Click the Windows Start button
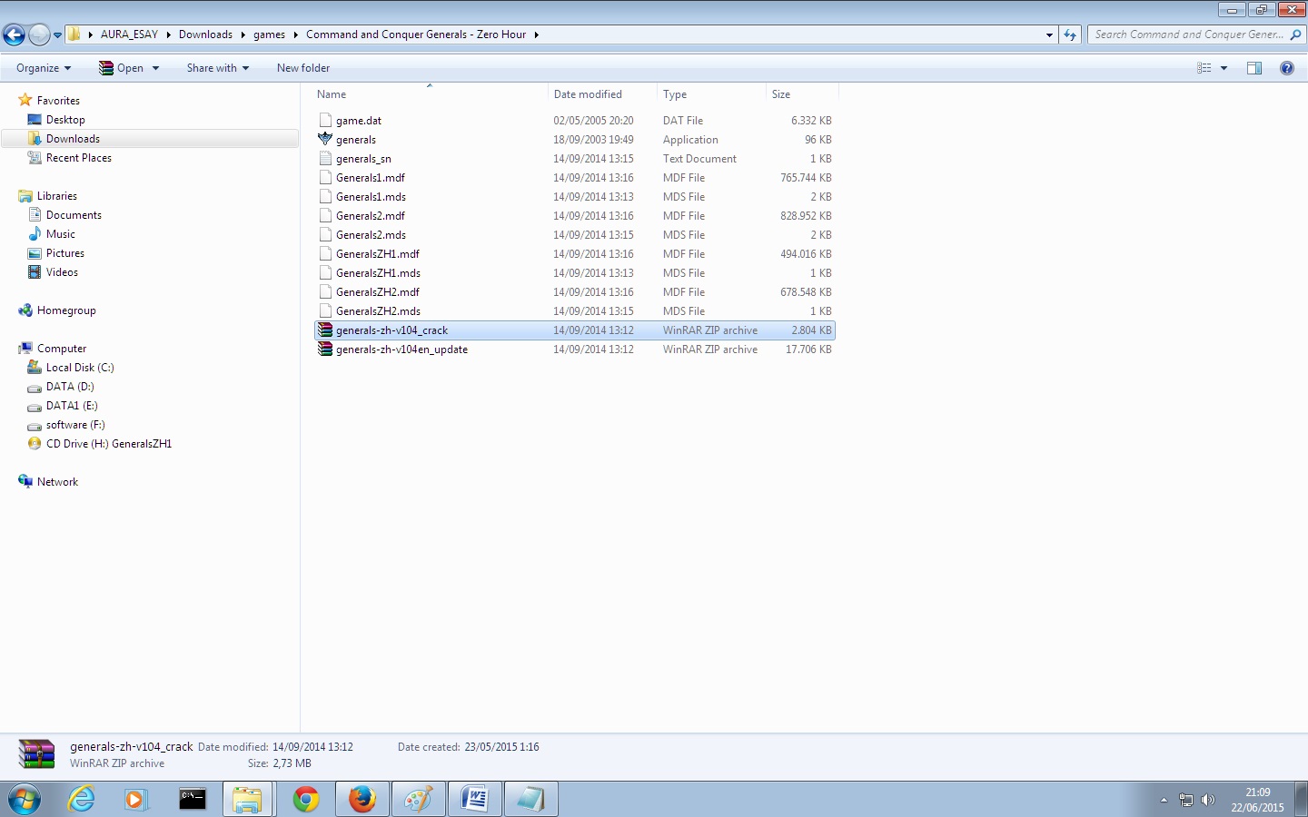This screenshot has height=817, width=1308. [25, 800]
